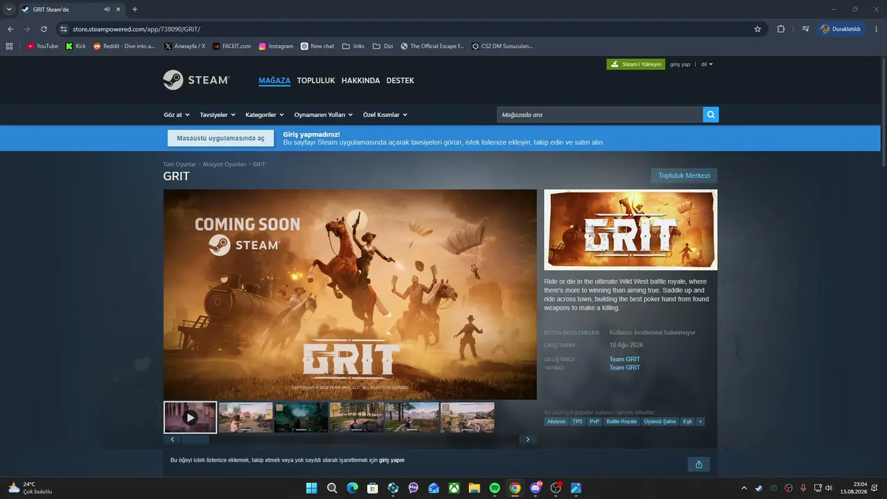Open Spotify from the taskbar
Image resolution: width=887 pixels, height=499 pixels.
(495, 488)
